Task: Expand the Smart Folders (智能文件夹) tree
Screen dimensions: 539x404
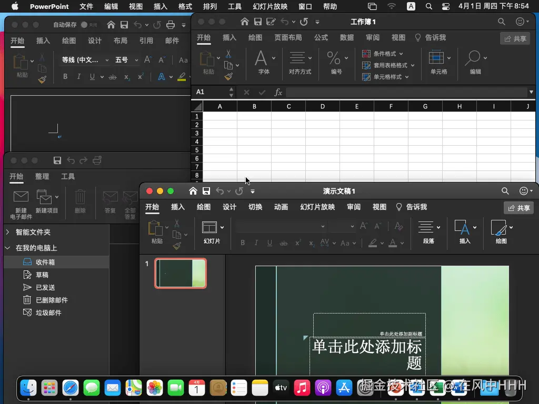Action: coord(8,232)
